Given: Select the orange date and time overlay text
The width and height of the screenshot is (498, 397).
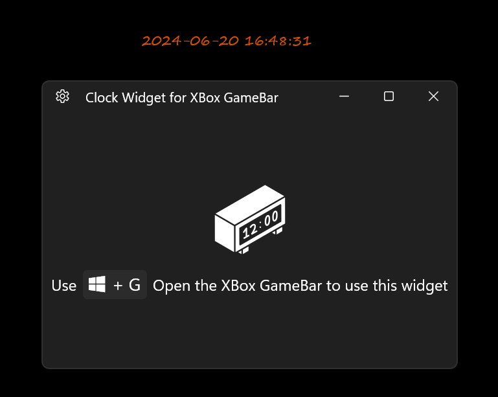Looking at the screenshot, I should coord(227,41).
